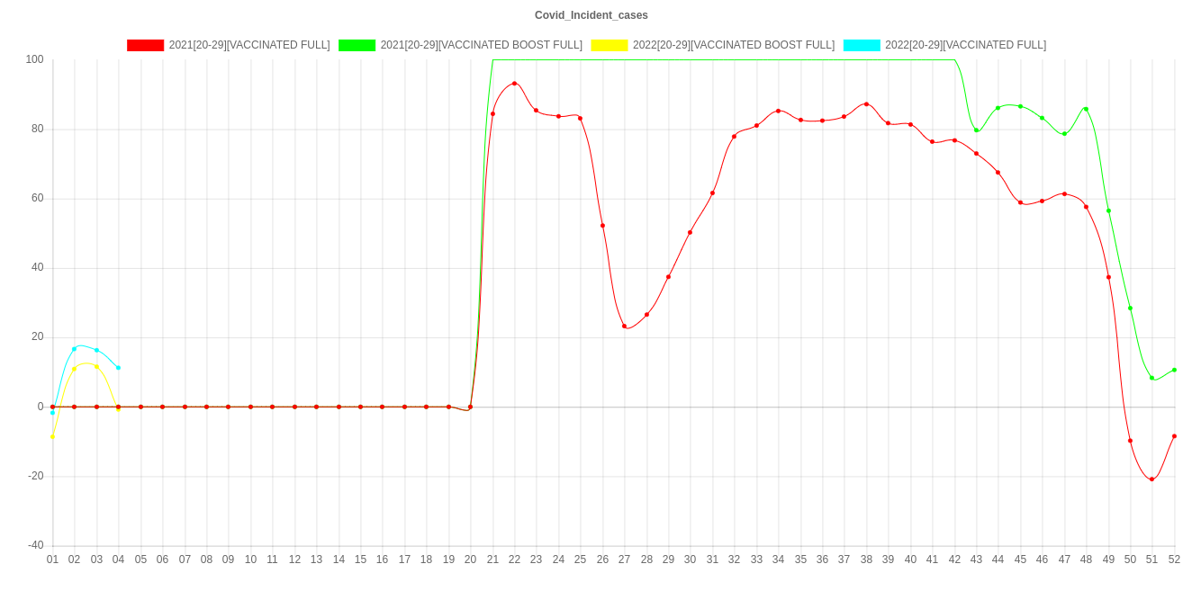
Task: Hide the 2021 VACCINATED BOOST FULL label
Action: (481, 45)
